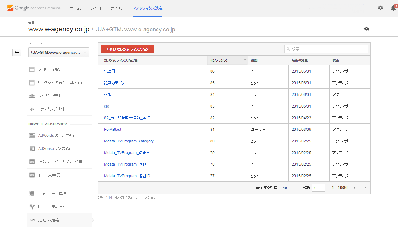Open the 記者 dimension link
Screen dimensions: 398x227
[108, 95]
